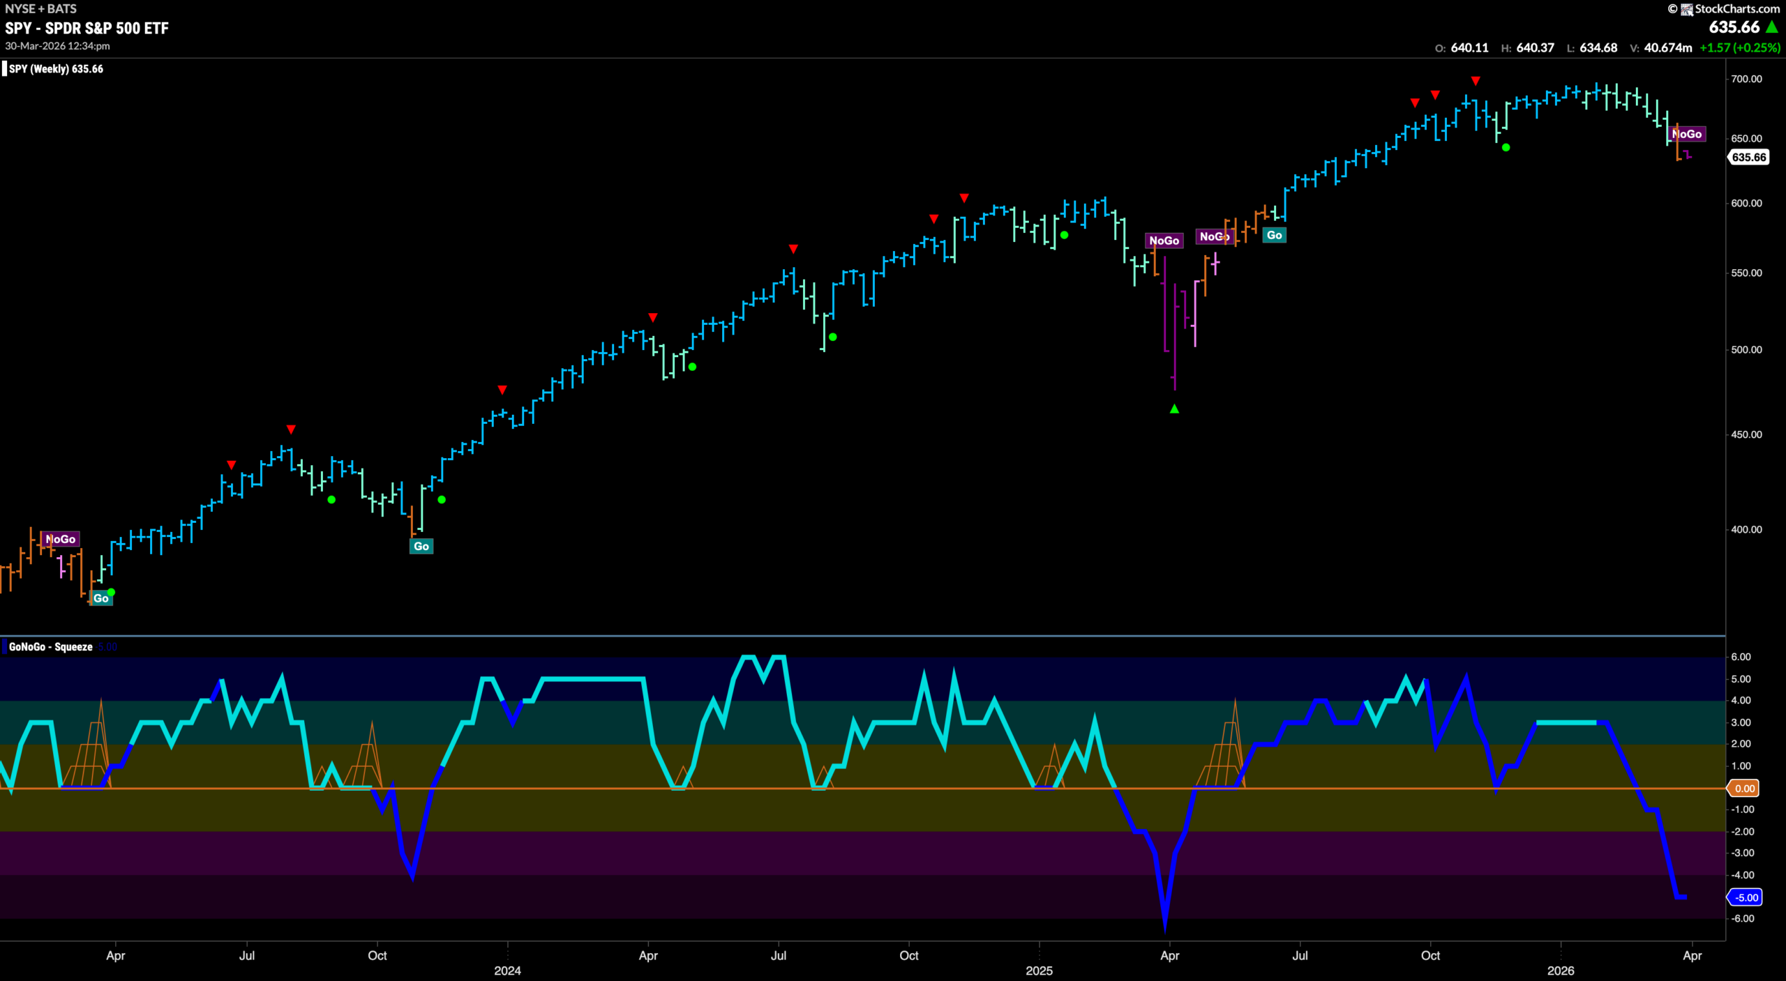Click the NYSE + BATS exchange label
This screenshot has width=1786, height=981.
point(41,8)
